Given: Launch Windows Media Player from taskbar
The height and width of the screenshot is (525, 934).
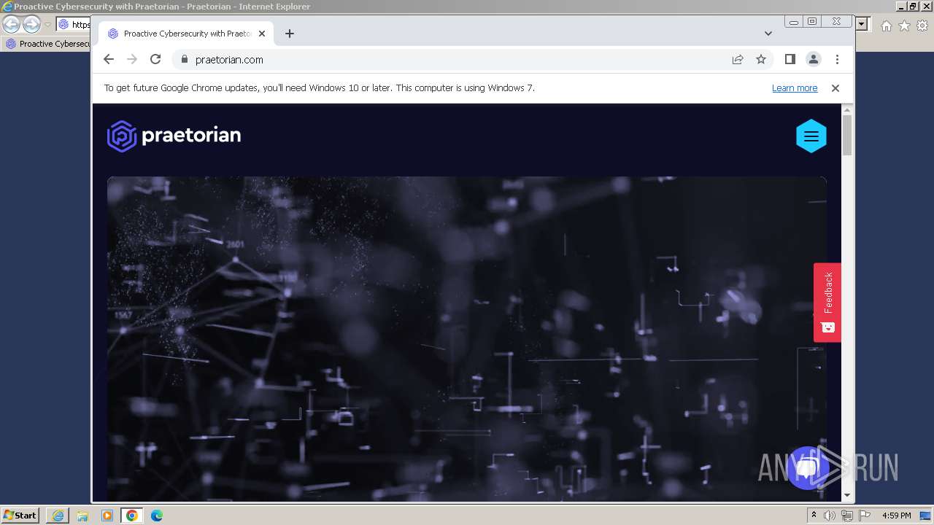Looking at the screenshot, I should [x=107, y=516].
